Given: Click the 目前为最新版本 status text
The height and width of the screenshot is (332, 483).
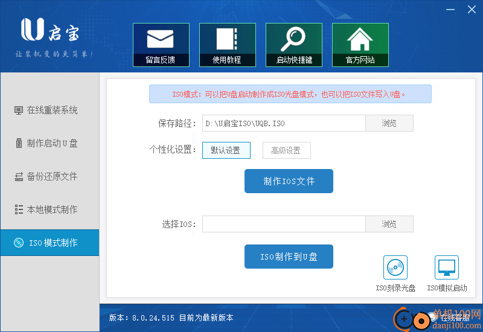Looking at the screenshot, I should pos(206,318).
